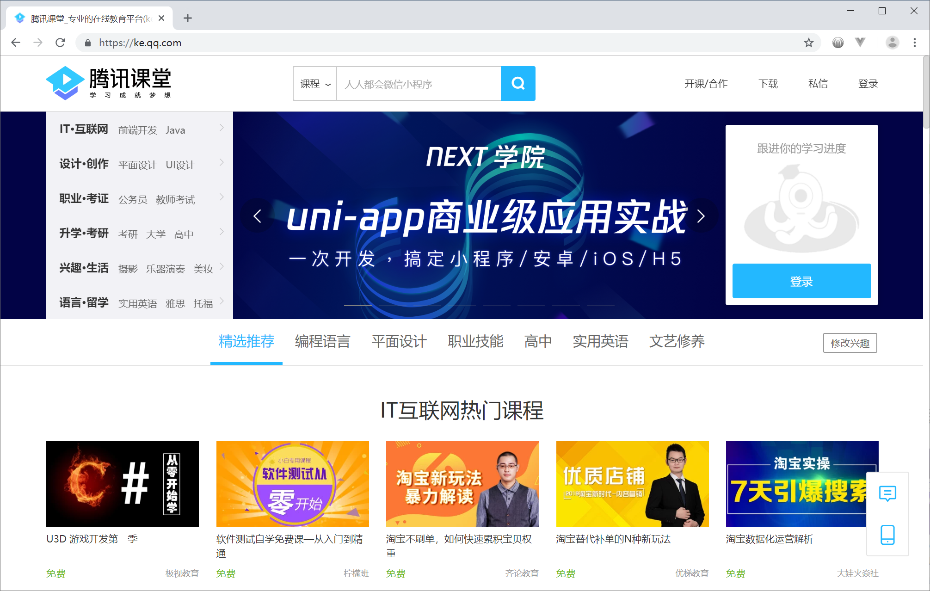
Task: Open the 文艺修养 tab
Action: tap(677, 341)
